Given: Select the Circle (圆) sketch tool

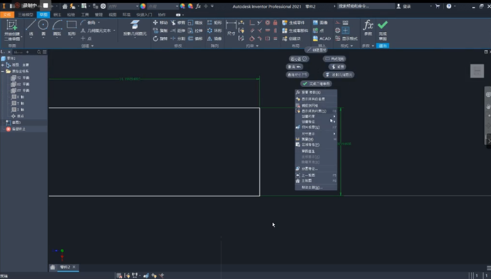Looking at the screenshot, I should click(x=43, y=28).
